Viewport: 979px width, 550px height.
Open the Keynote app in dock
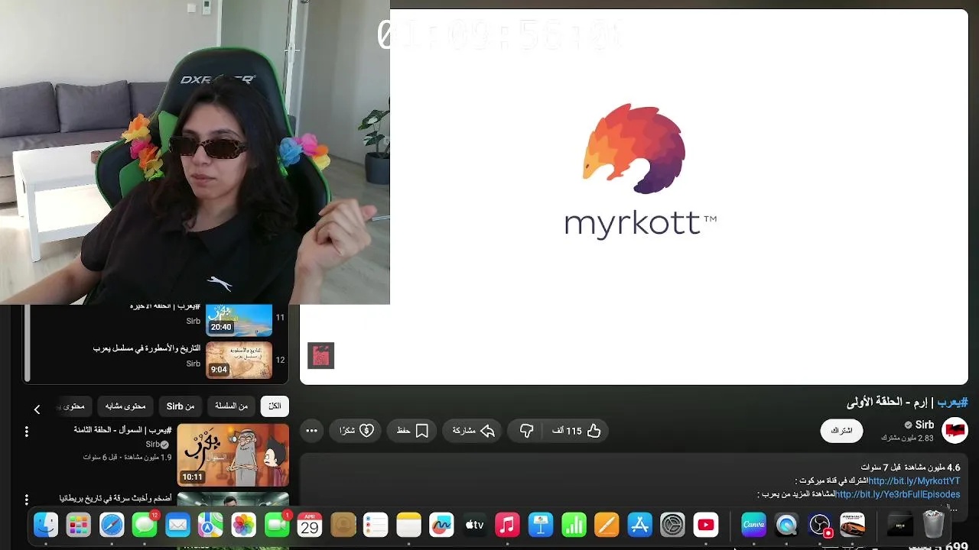tap(541, 525)
